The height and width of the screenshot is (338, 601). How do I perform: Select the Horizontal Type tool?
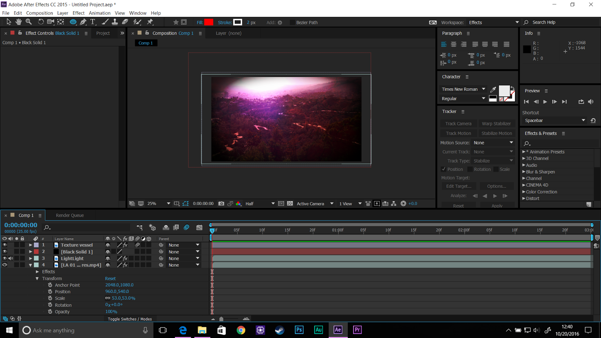pyautogui.click(x=93, y=22)
